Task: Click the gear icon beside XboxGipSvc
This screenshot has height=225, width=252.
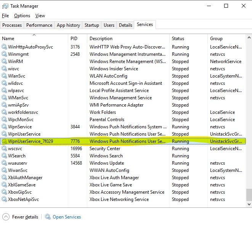Action: point(4,192)
